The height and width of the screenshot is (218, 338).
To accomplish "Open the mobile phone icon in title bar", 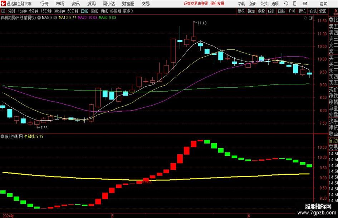I will pos(295,4).
